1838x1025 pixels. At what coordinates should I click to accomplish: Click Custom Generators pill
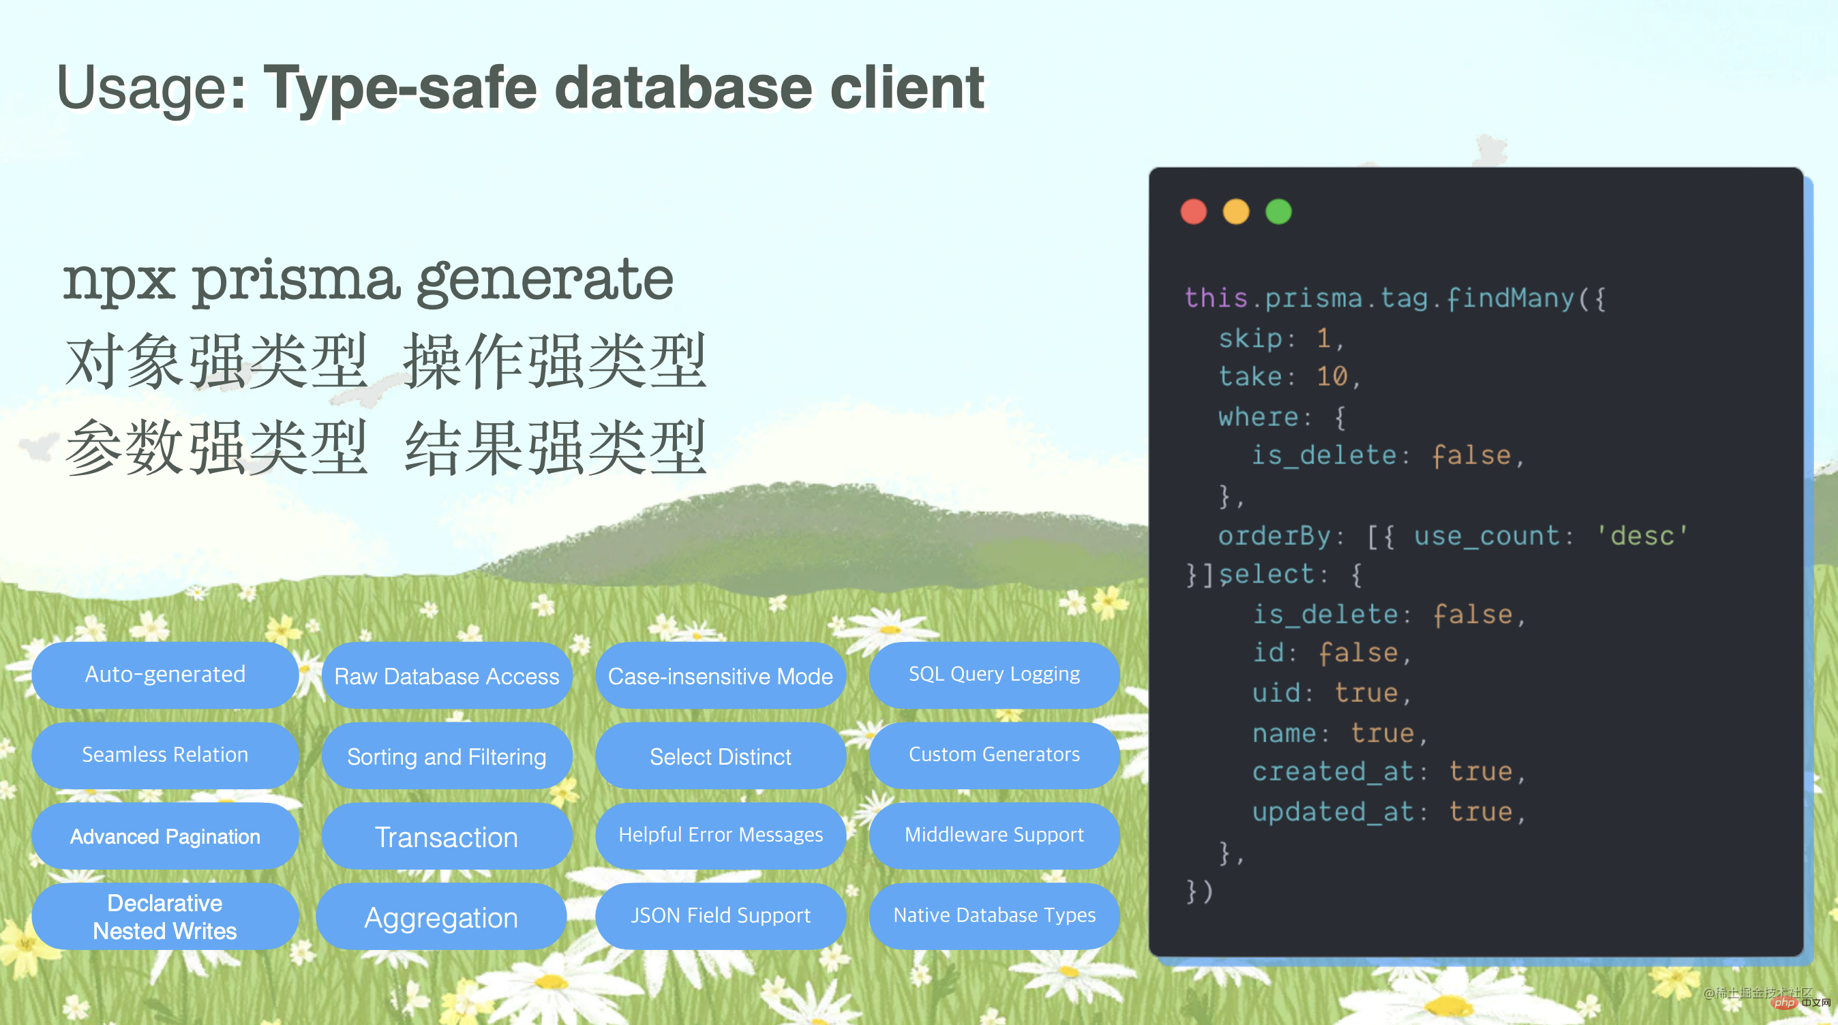pos(994,754)
